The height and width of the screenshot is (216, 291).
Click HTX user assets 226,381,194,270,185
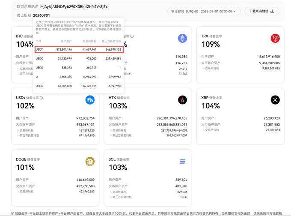tap(172, 118)
